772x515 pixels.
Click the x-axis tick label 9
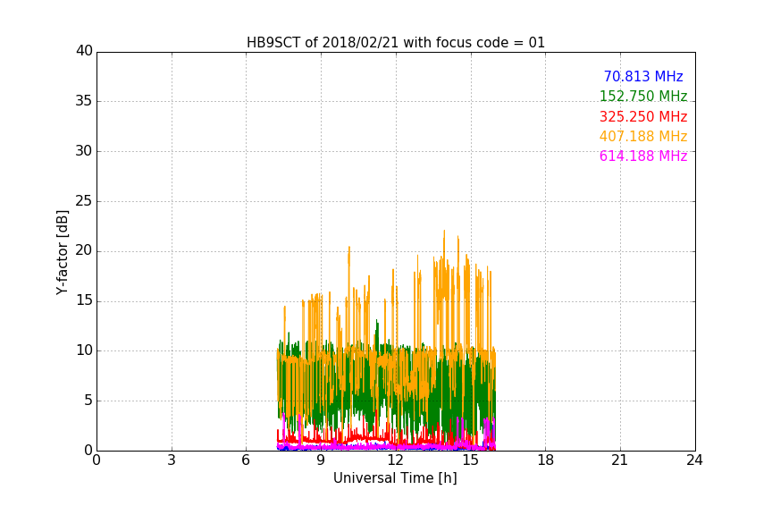(321, 460)
